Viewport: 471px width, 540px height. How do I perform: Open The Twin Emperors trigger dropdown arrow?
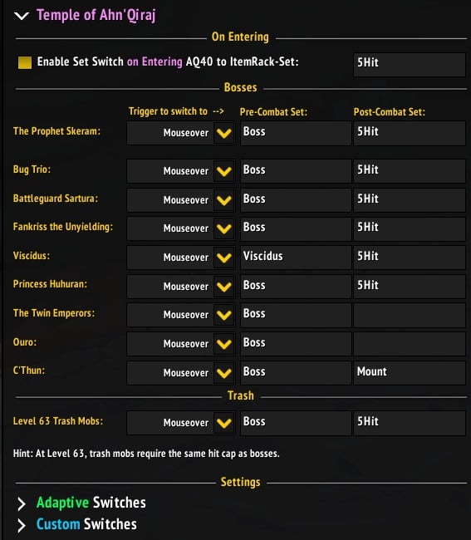tap(224, 315)
